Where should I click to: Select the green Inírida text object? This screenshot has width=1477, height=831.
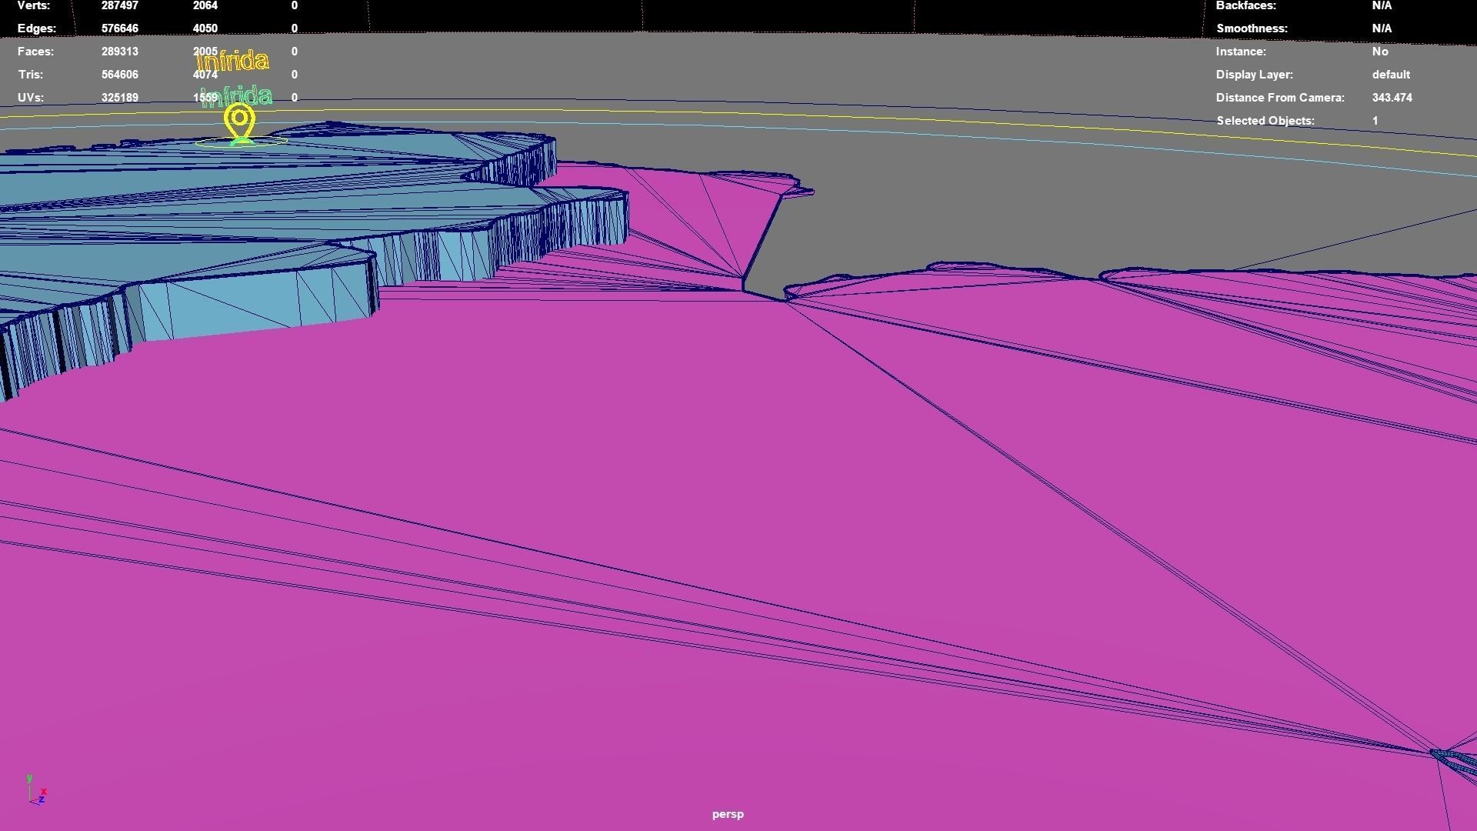tap(240, 97)
